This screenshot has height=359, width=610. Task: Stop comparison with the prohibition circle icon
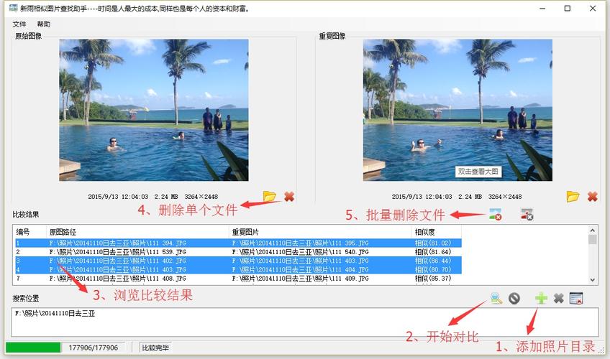(514, 298)
